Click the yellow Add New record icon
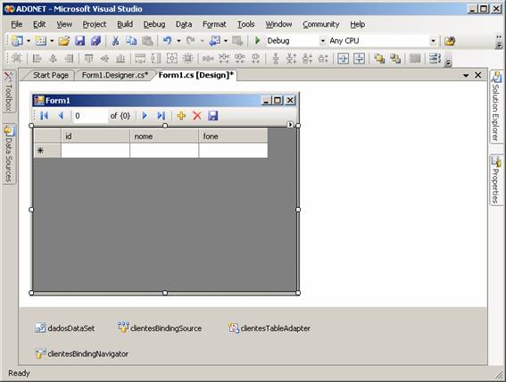 pyautogui.click(x=181, y=115)
